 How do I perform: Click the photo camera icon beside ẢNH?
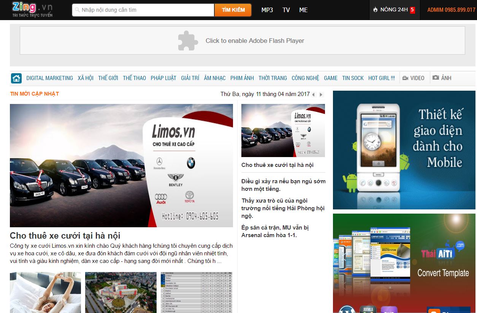(x=436, y=78)
